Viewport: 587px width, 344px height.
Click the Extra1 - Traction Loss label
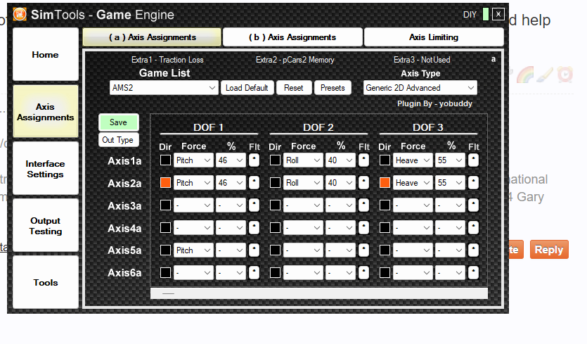167,60
